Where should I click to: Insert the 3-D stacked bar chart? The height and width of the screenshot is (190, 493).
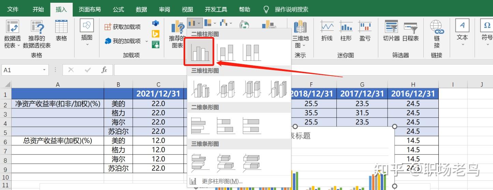(226, 162)
